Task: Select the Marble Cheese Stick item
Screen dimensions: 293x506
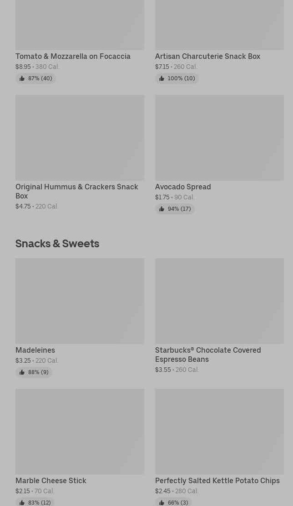Action: pyautogui.click(x=51, y=481)
